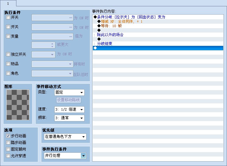Open the 频率 dropdown showing 通常
This screenshot has height=166, width=227.
coord(69,118)
